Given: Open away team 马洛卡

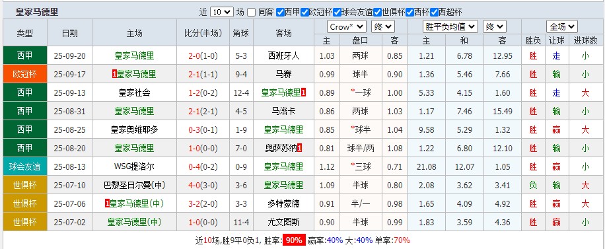Looking at the screenshot, I should (283, 111).
